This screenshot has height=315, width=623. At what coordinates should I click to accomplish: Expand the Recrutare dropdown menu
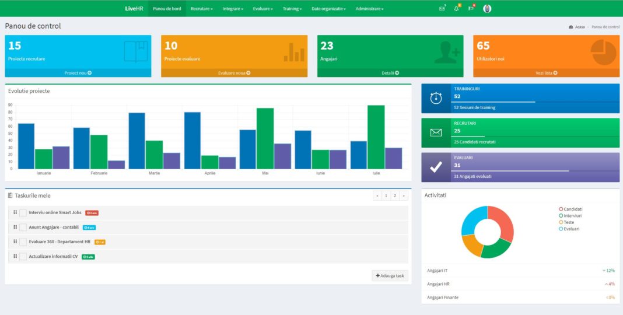tap(201, 9)
